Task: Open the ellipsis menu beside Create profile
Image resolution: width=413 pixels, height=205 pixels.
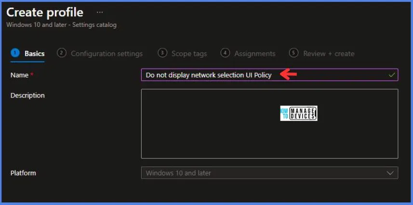Action: pos(100,12)
